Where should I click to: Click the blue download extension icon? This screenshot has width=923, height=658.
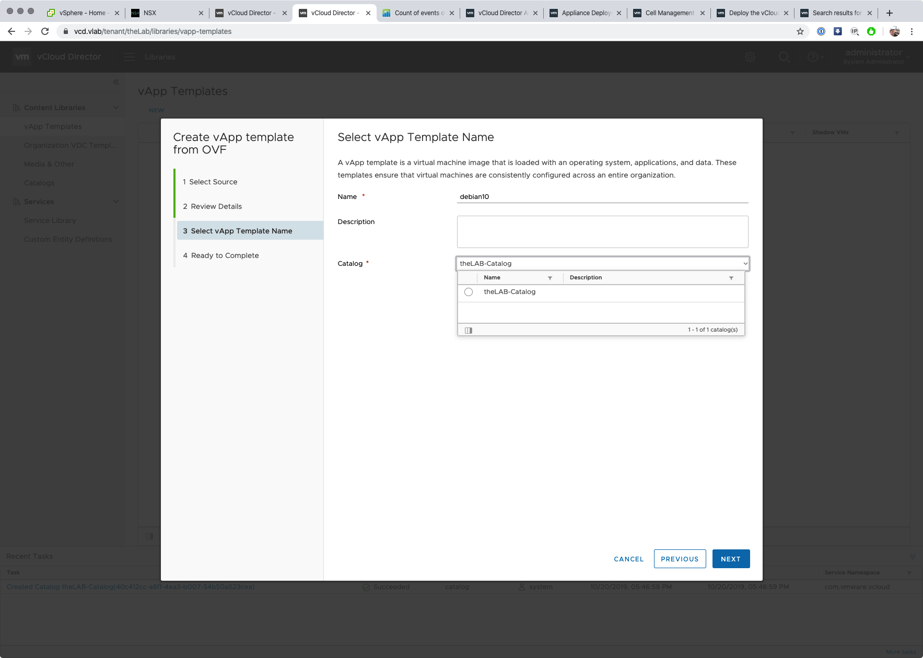click(838, 31)
